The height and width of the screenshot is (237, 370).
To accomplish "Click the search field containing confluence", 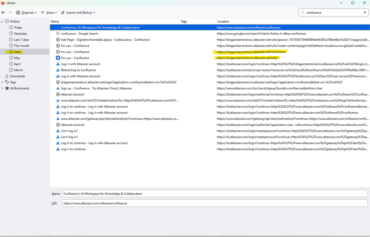I will [333, 13].
